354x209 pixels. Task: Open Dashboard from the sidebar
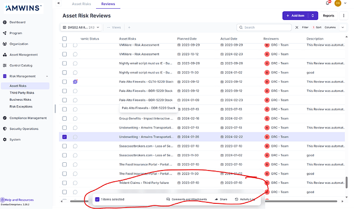(17, 22)
